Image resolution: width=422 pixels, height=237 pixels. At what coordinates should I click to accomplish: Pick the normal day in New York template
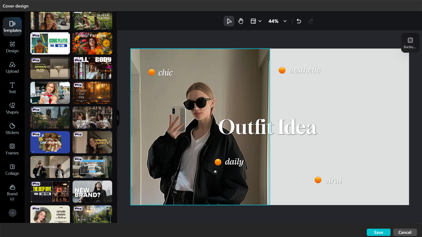tap(50, 93)
